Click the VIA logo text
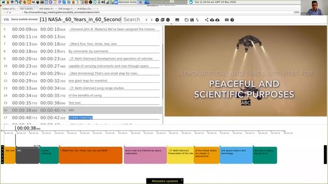Viewport: 328px width, 184px height. [6, 19]
